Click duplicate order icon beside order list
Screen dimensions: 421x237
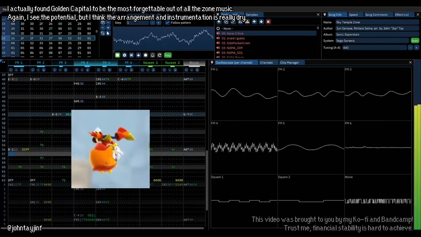[103, 22]
